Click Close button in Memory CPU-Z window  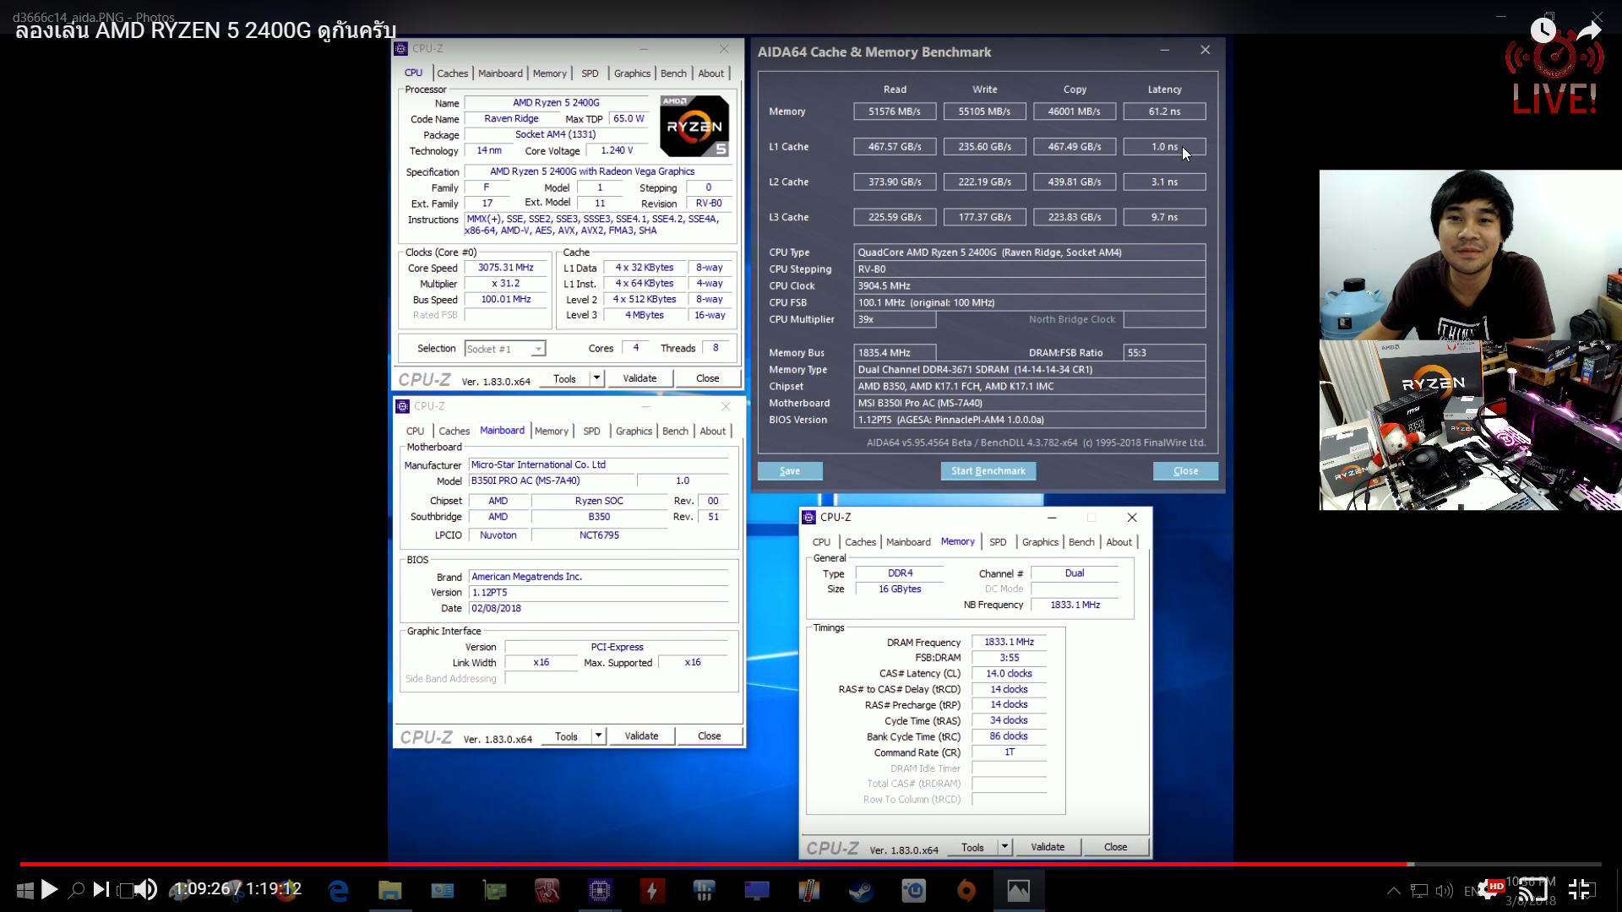click(x=1115, y=846)
